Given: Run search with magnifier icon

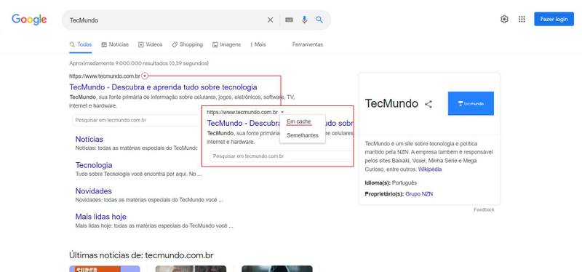Looking at the screenshot, I should coord(319,20).
